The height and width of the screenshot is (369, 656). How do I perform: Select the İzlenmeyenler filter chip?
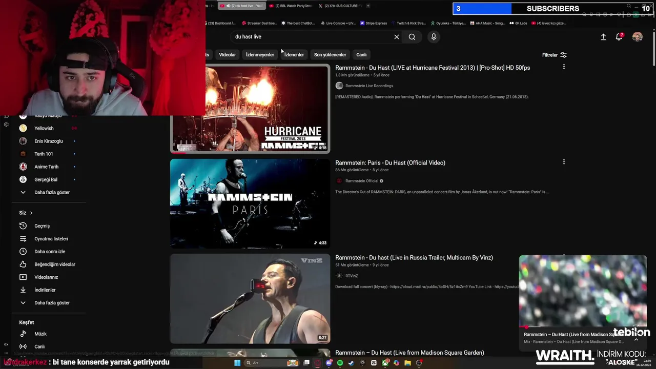click(x=260, y=55)
